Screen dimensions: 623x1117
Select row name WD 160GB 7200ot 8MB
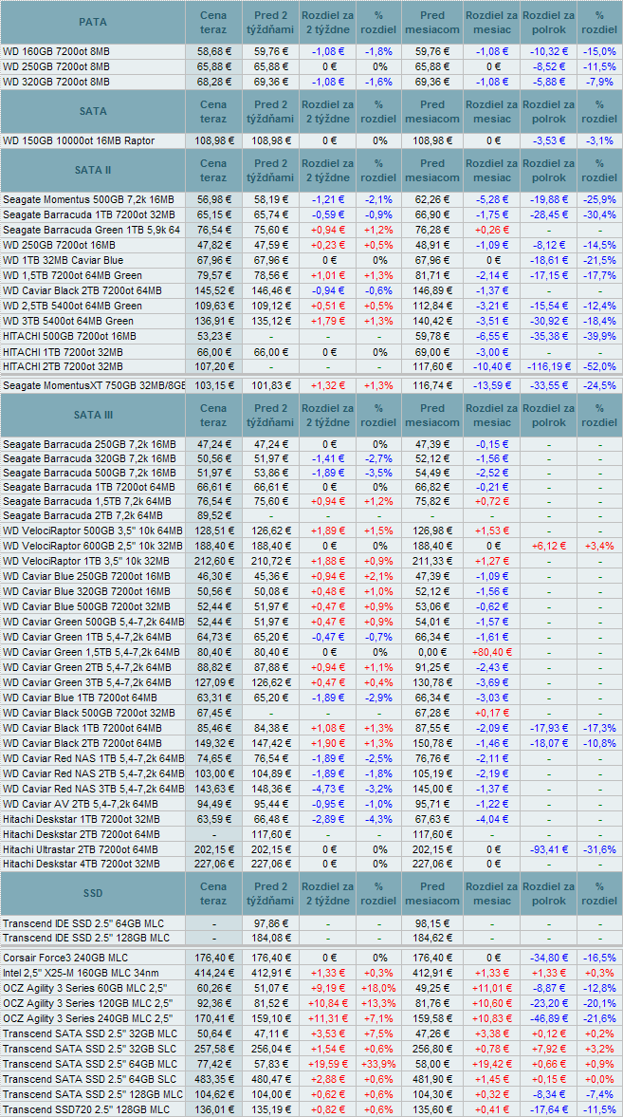[x=56, y=52]
